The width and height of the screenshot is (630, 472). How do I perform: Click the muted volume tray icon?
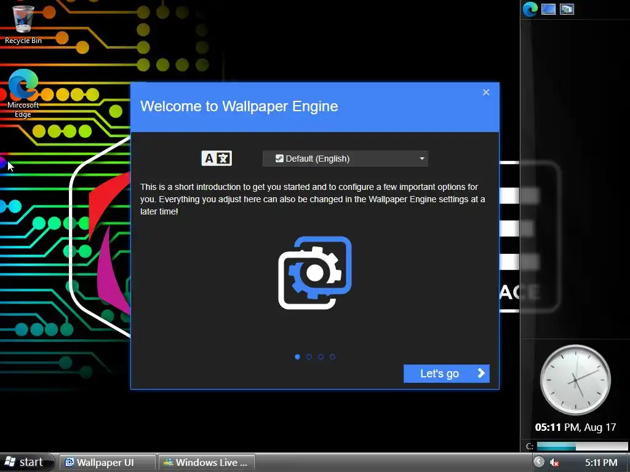[554, 462]
